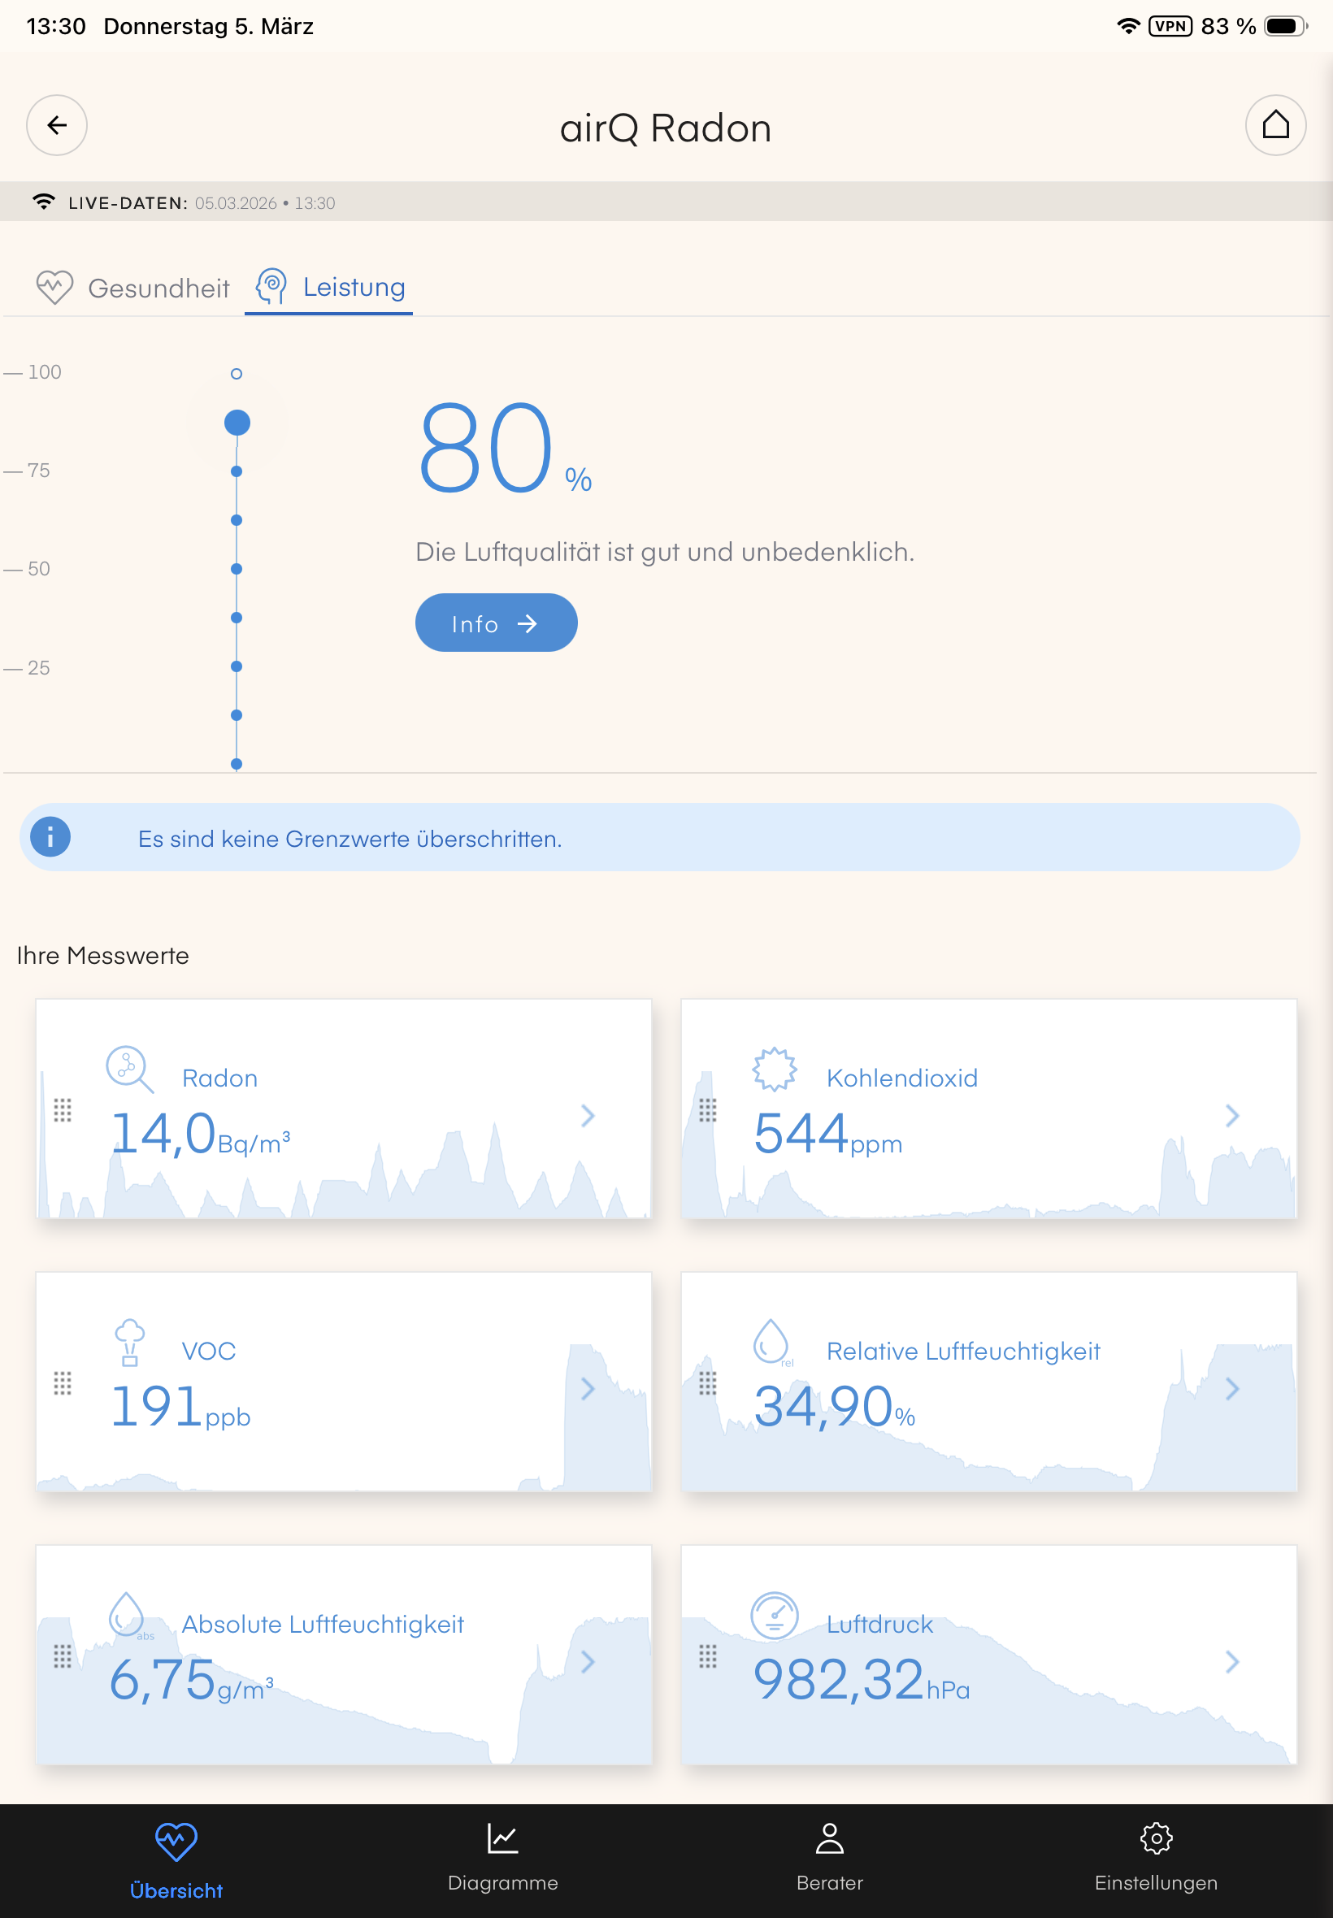
Task: Open Absolute Luftfeuchtigkeit details via its chevron
Action: [588, 1662]
